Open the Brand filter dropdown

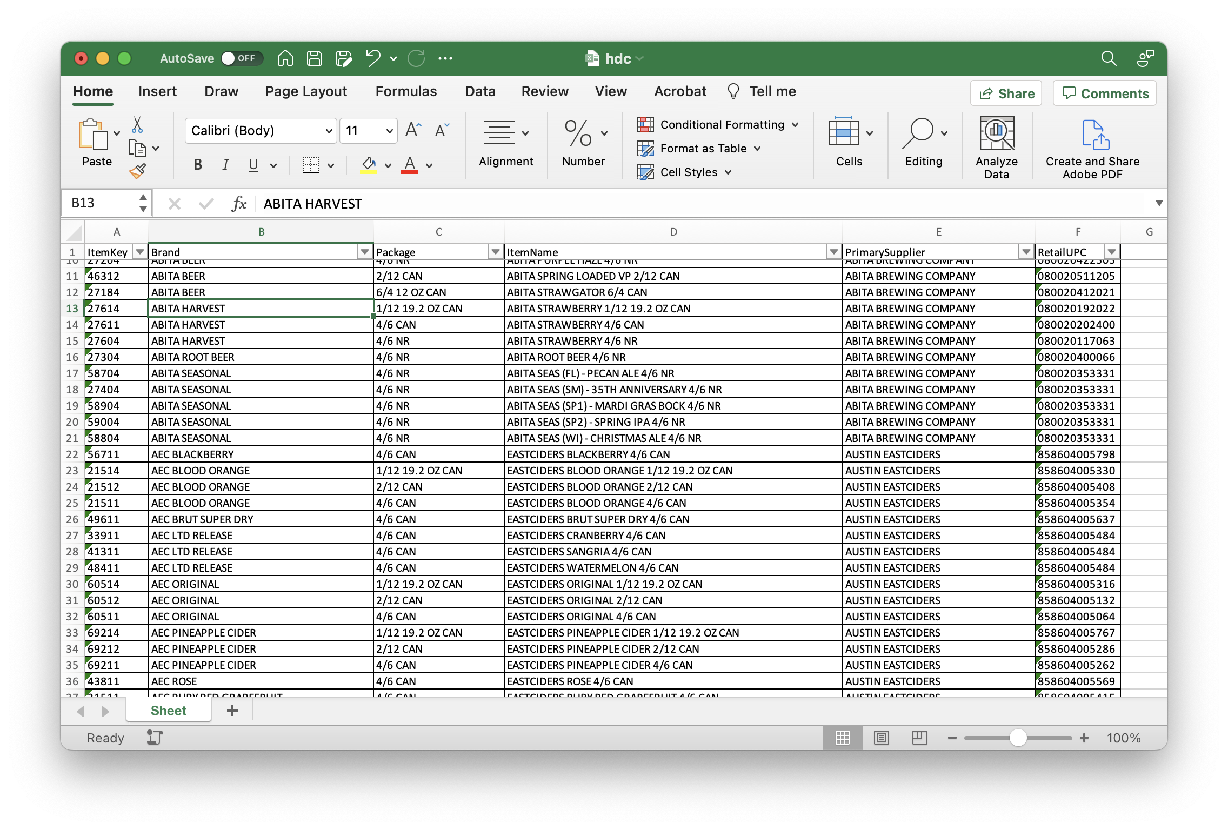click(365, 252)
